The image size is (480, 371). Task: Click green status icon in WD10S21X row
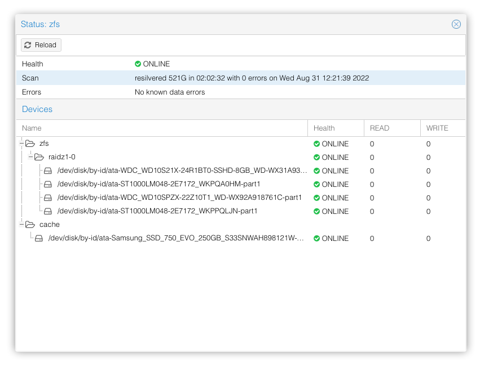point(316,171)
